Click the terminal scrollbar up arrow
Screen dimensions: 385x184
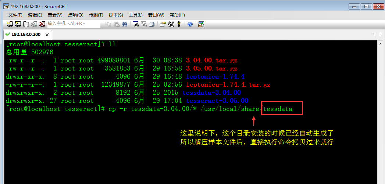pos(380,43)
